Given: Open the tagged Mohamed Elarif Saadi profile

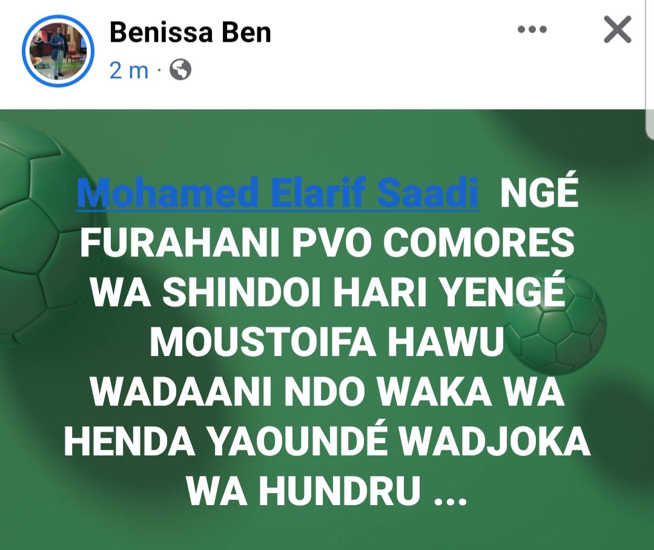Looking at the screenshot, I should (277, 193).
